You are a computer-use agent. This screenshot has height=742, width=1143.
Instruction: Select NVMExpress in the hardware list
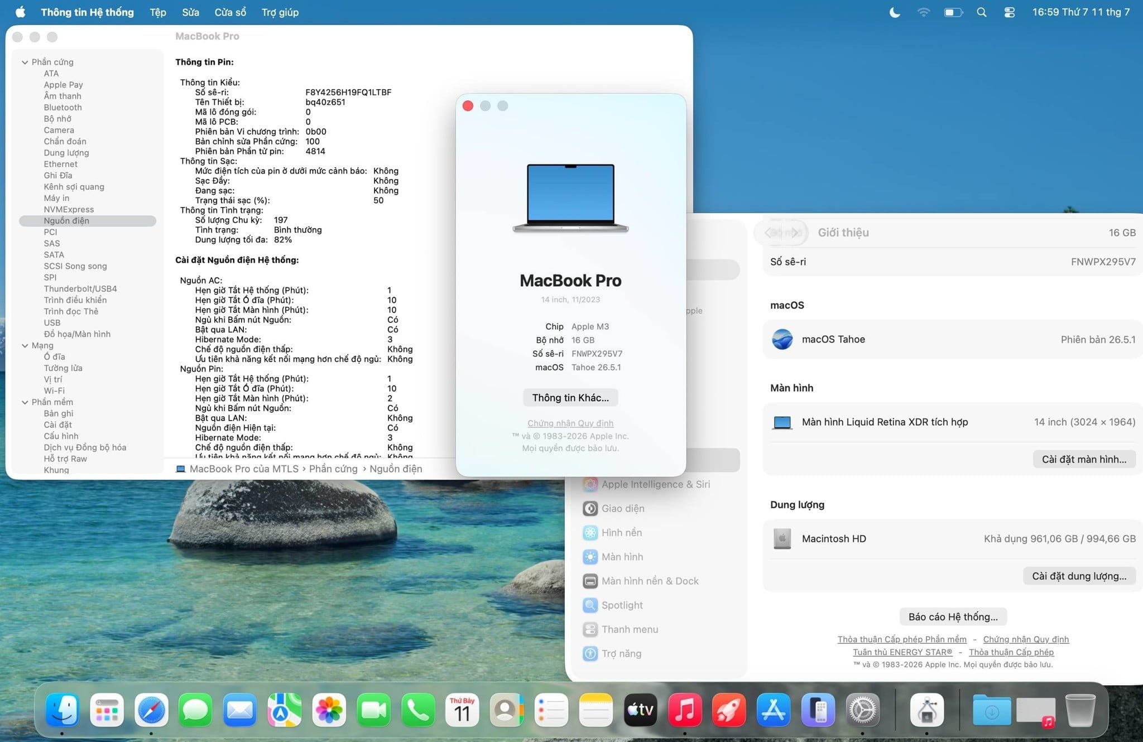coord(69,210)
